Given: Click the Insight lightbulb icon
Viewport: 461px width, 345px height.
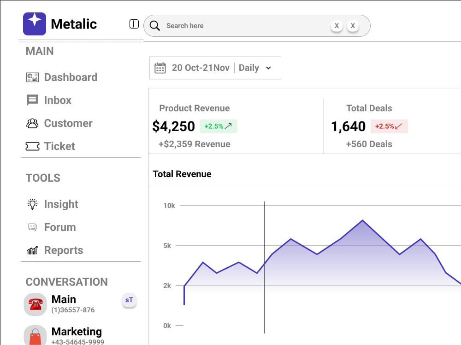Looking at the screenshot, I should point(32,204).
